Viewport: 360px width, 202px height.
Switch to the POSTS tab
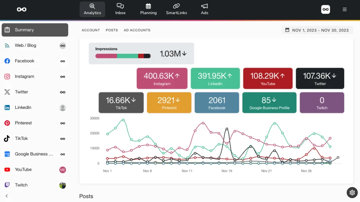(112, 30)
